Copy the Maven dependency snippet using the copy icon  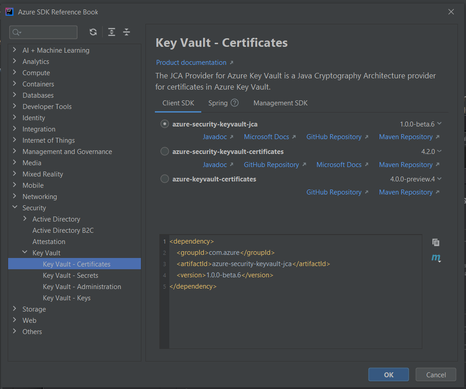(x=436, y=242)
